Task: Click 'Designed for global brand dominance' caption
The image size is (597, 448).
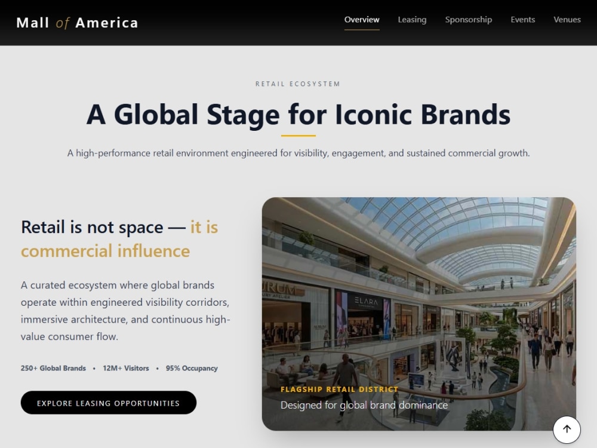Action: (364, 405)
